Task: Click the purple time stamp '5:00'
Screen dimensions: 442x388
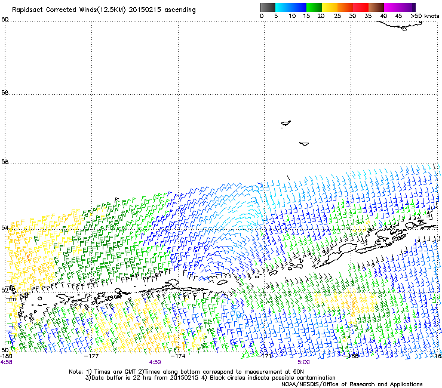Action: (x=303, y=362)
